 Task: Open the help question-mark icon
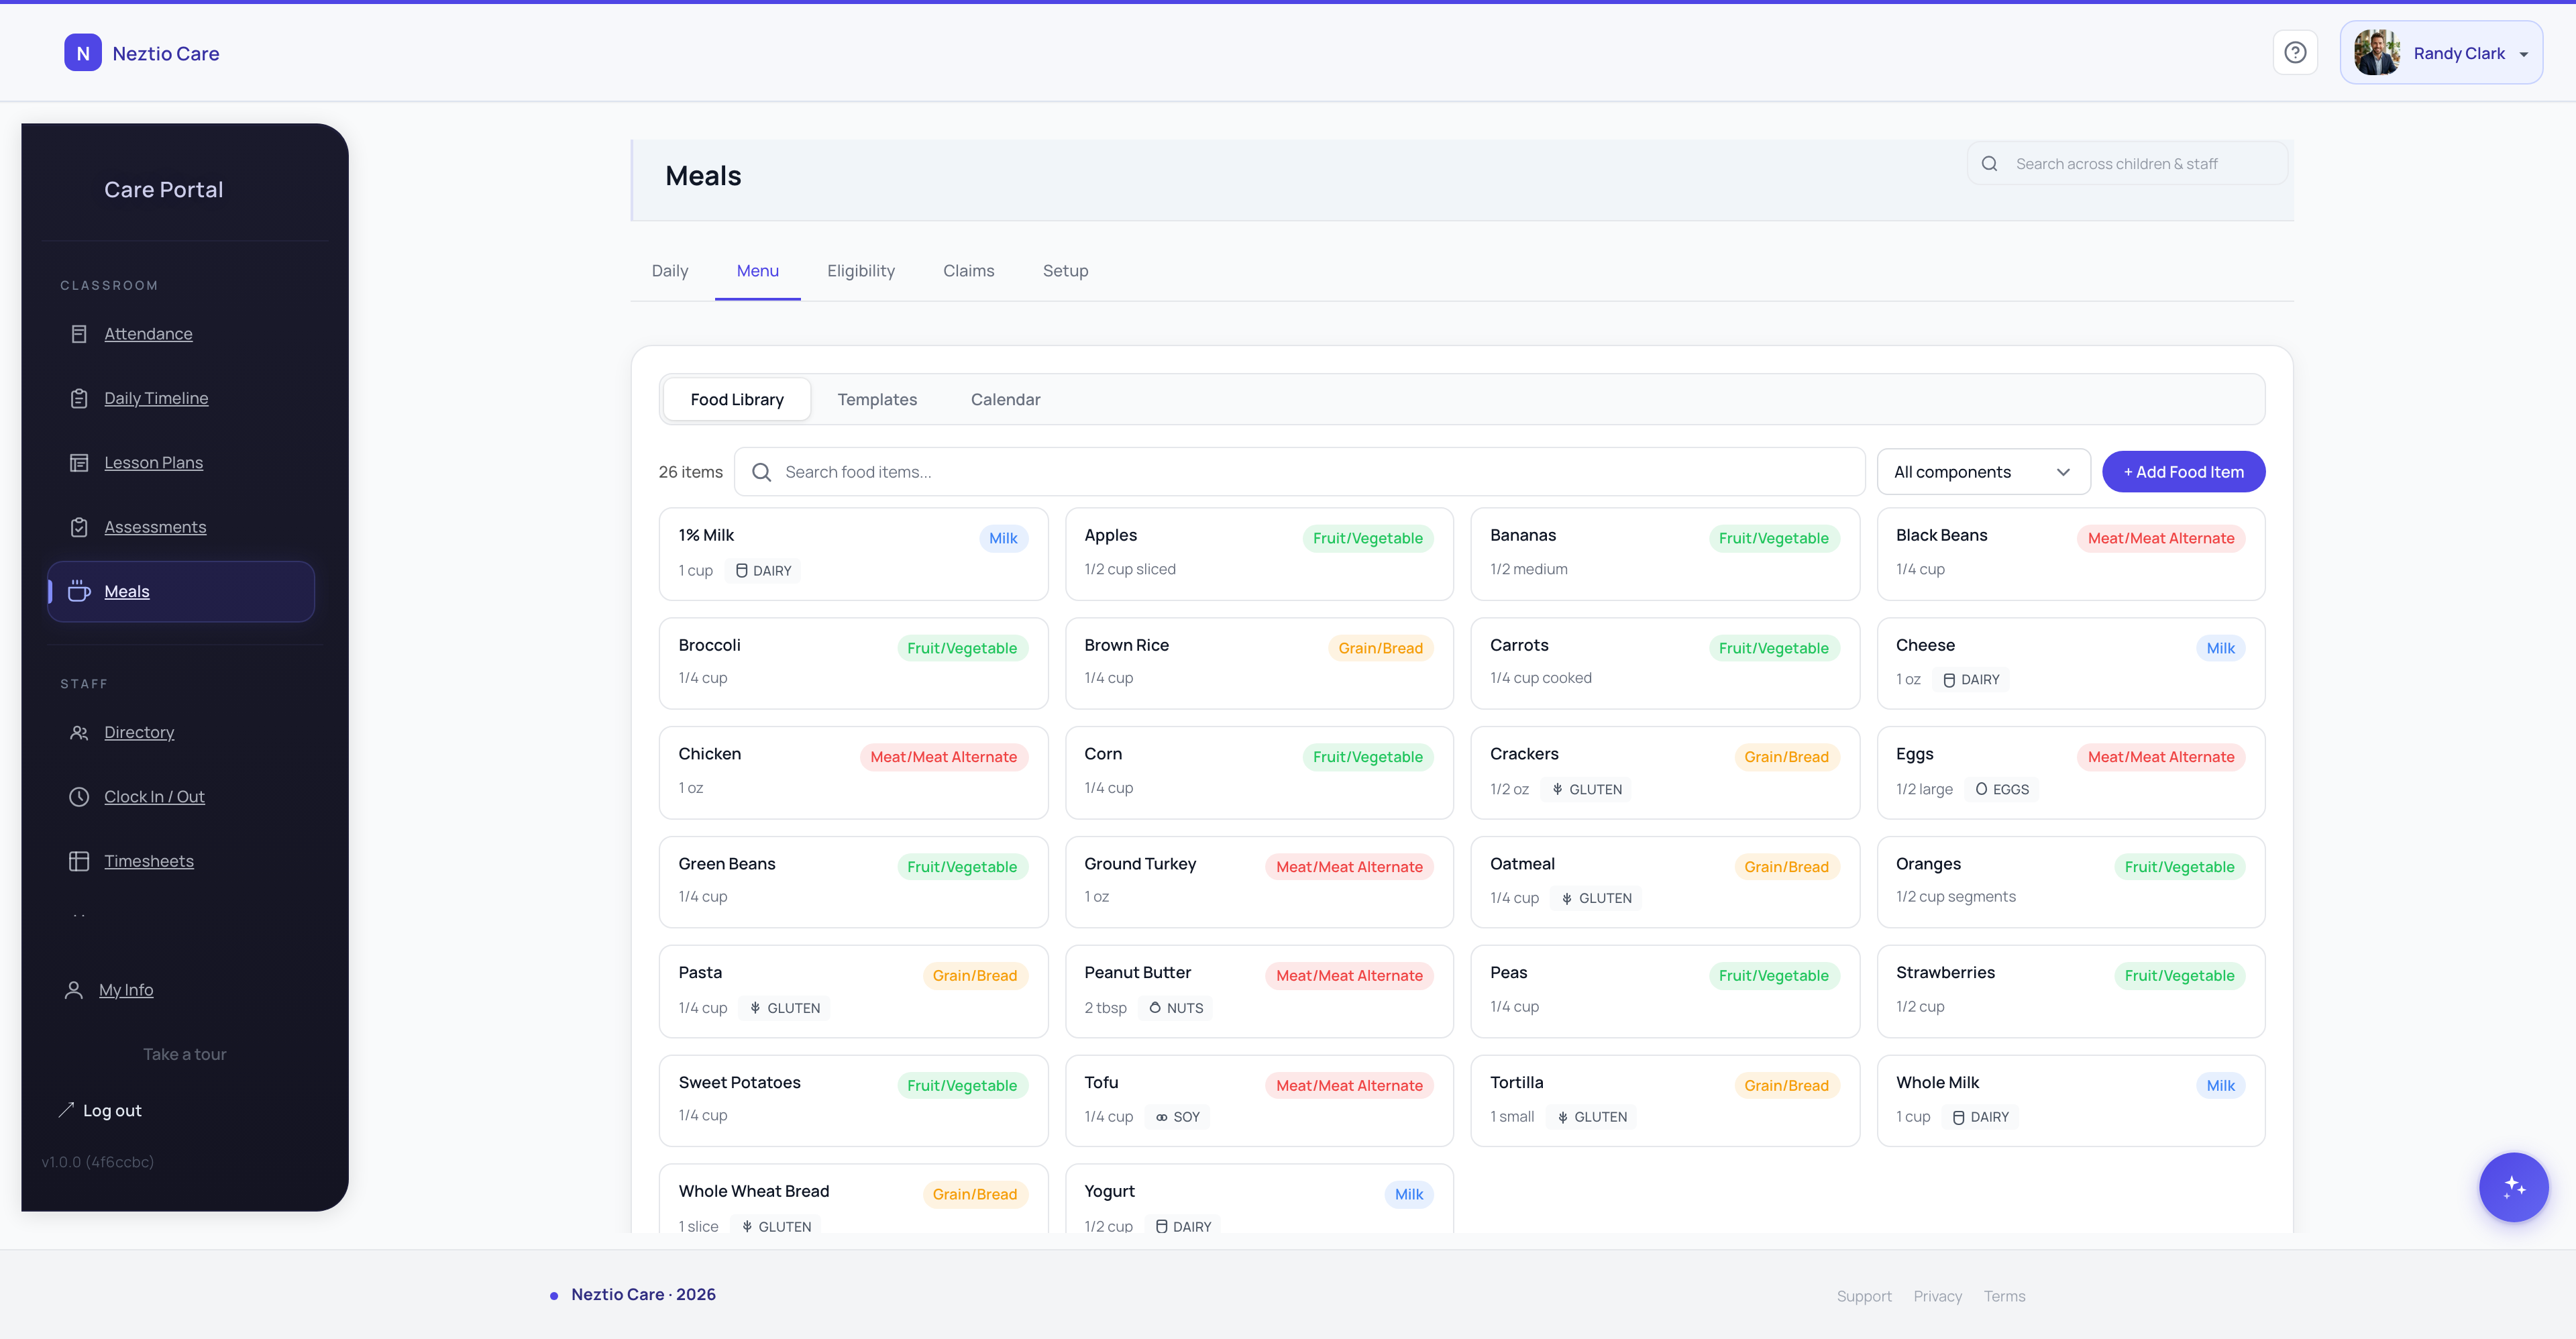[x=2295, y=52]
